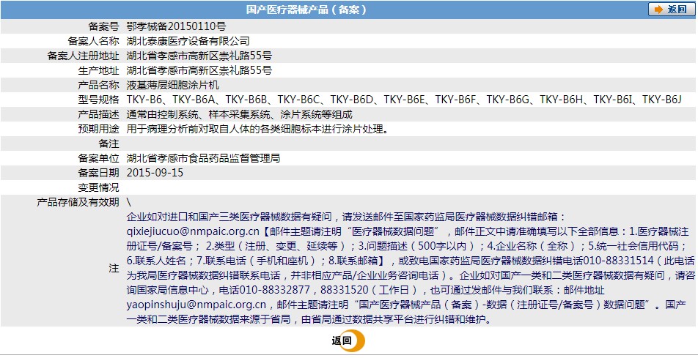Click the 生产地址 label
Image resolution: width=698 pixels, height=358 pixels.
[99, 71]
